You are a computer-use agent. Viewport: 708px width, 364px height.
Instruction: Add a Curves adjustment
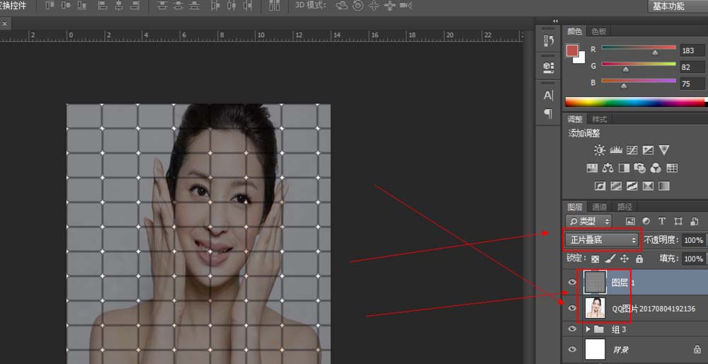(x=632, y=150)
